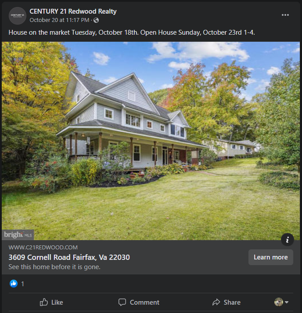
Task: Click the WWW.C21REDWOOD.COM link caption
Action: [x=43, y=248]
